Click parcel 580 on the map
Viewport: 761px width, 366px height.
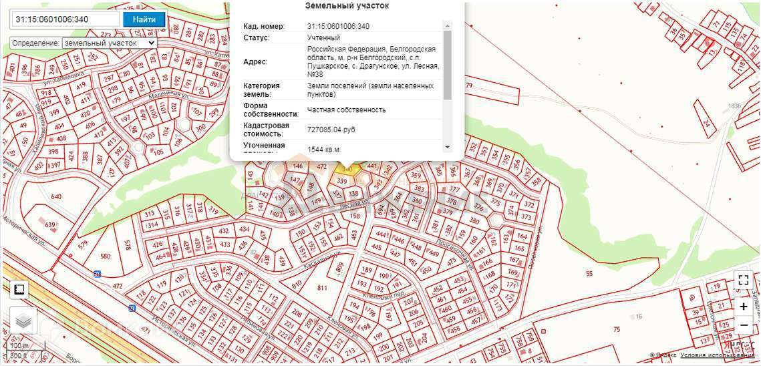click(x=105, y=255)
